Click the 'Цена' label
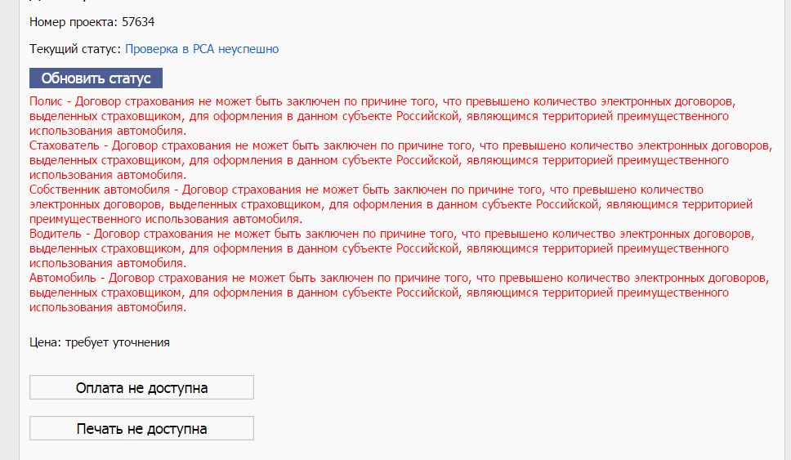This screenshot has height=460, width=791. pyautogui.click(x=42, y=342)
